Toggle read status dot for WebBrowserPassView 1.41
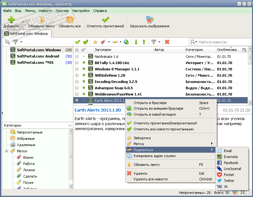Screen dimensions: 253x197 coord(84,94)
